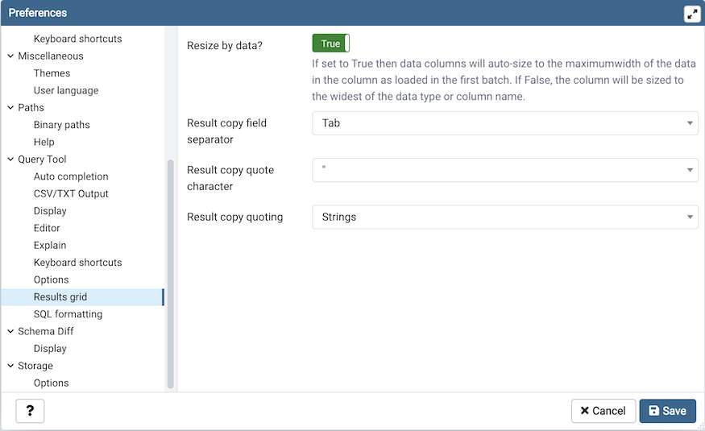Screen dimensions: 705x431
Task: Open the Result copy field separator dropdown
Action: pyautogui.click(x=505, y=123)
